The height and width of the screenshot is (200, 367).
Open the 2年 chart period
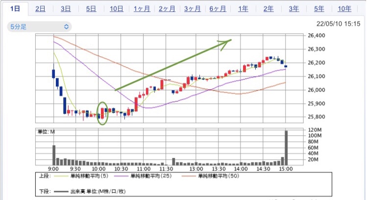[269, 9]
